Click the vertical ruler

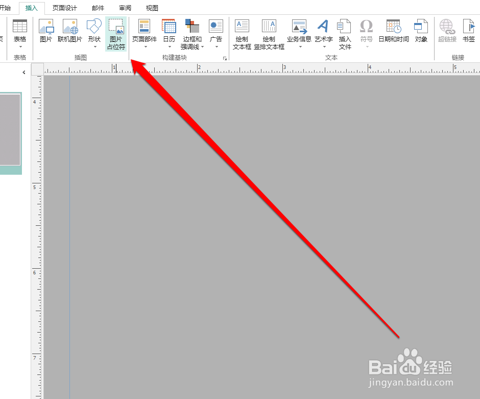(x=37, y=238)
